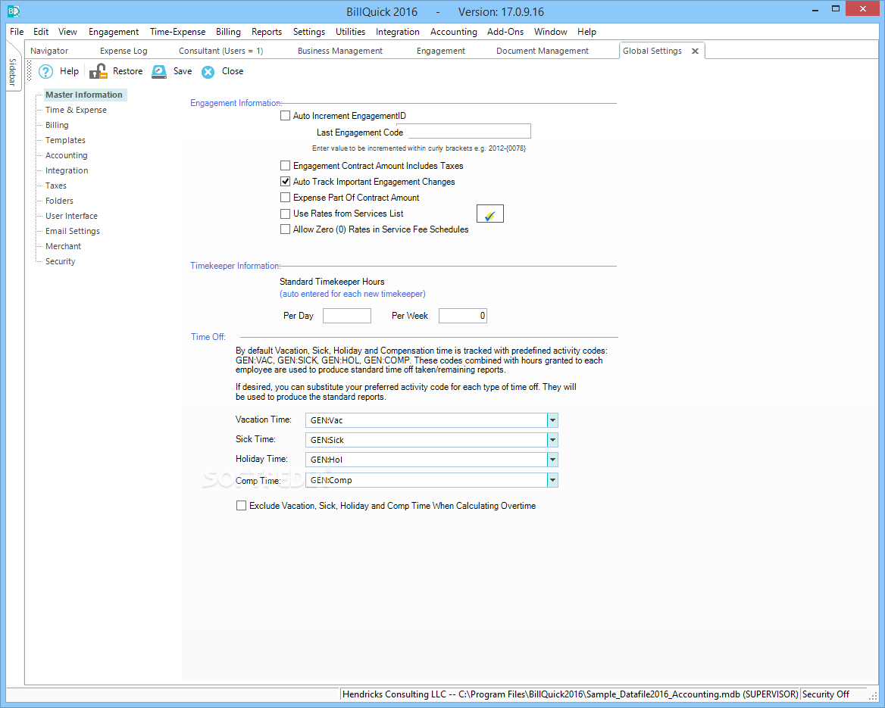Image resolution: width=885 pixels, height=708 pixels.
Task: Open the Utilities menu
Action: [351, 32]
